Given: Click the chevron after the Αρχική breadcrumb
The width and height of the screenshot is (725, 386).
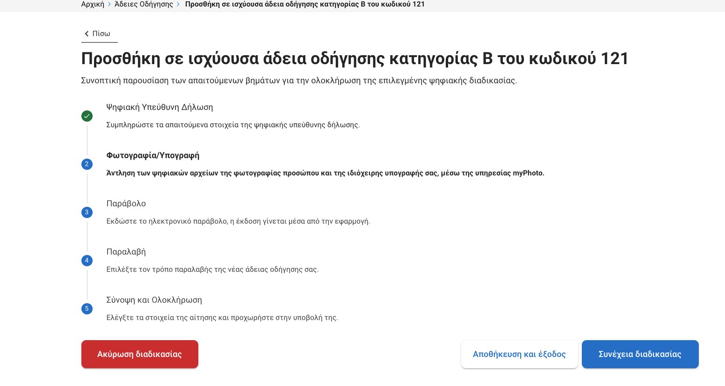Looking at the screenshot, I should [x=109, y=4].
